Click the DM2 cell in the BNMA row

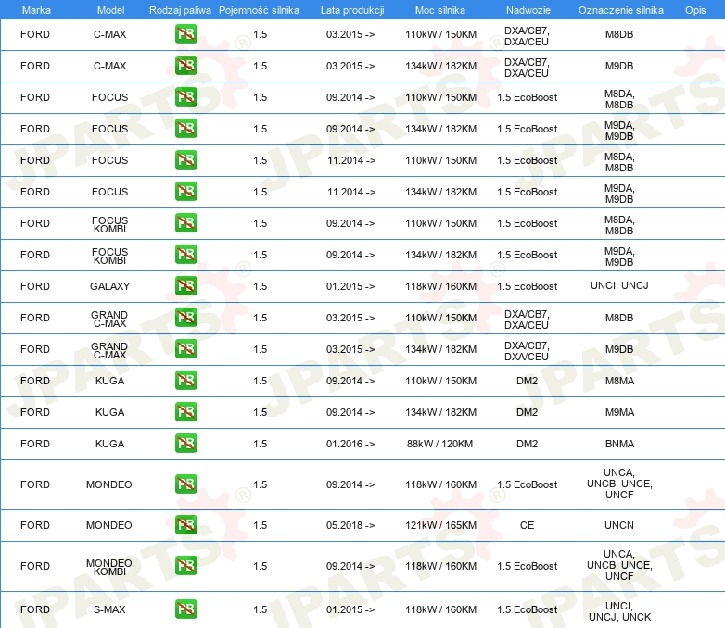[528, 444]
